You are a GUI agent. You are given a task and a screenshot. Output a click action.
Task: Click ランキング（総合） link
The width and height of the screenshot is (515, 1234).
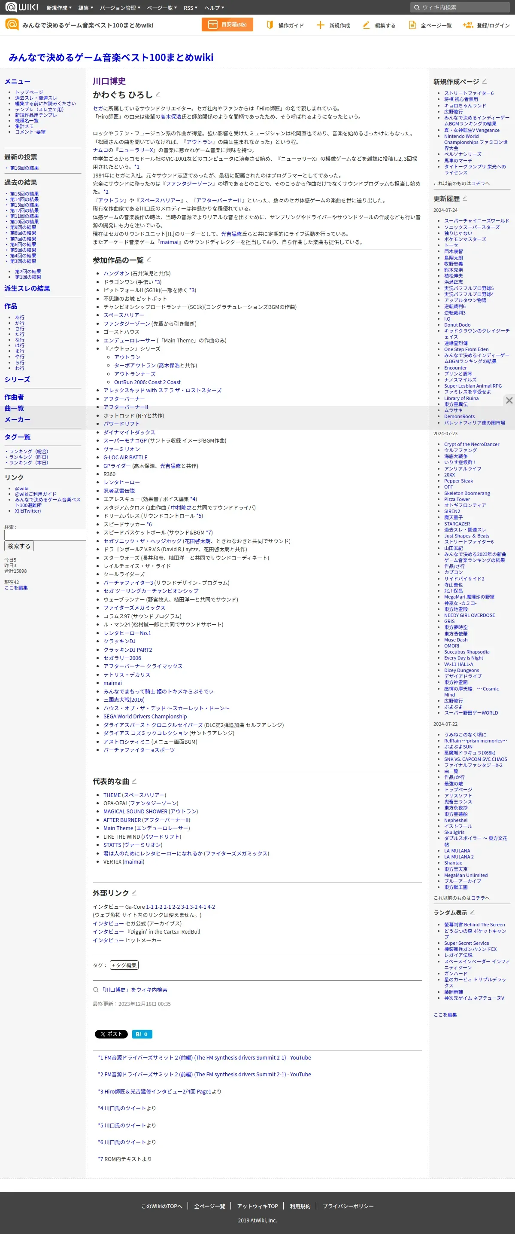point(29,451)
